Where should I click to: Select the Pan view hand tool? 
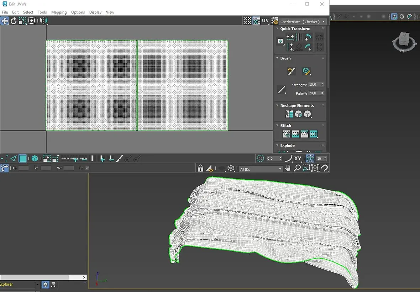[288, 168]
